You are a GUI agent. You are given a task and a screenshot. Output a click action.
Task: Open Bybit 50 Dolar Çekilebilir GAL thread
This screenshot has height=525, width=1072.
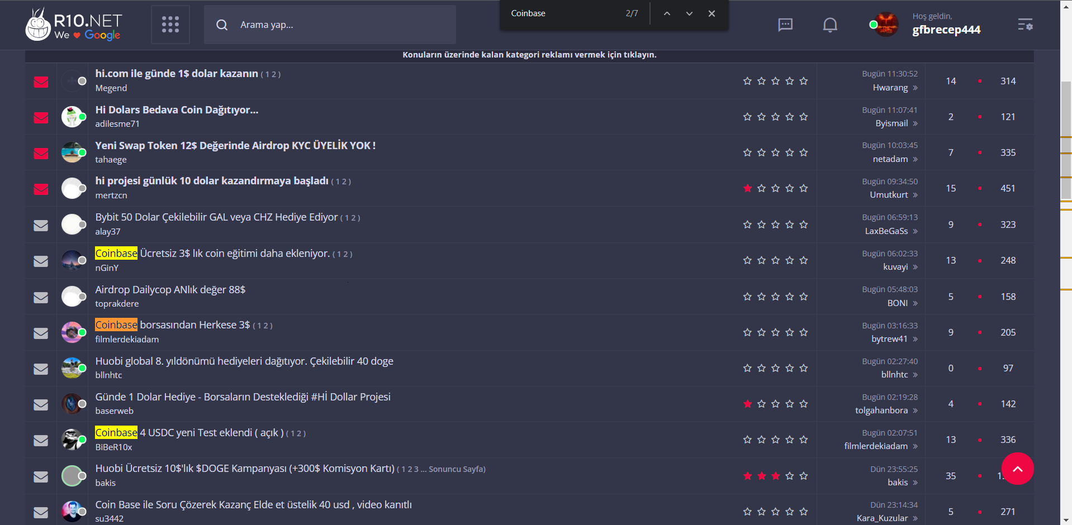coord(216,217)
